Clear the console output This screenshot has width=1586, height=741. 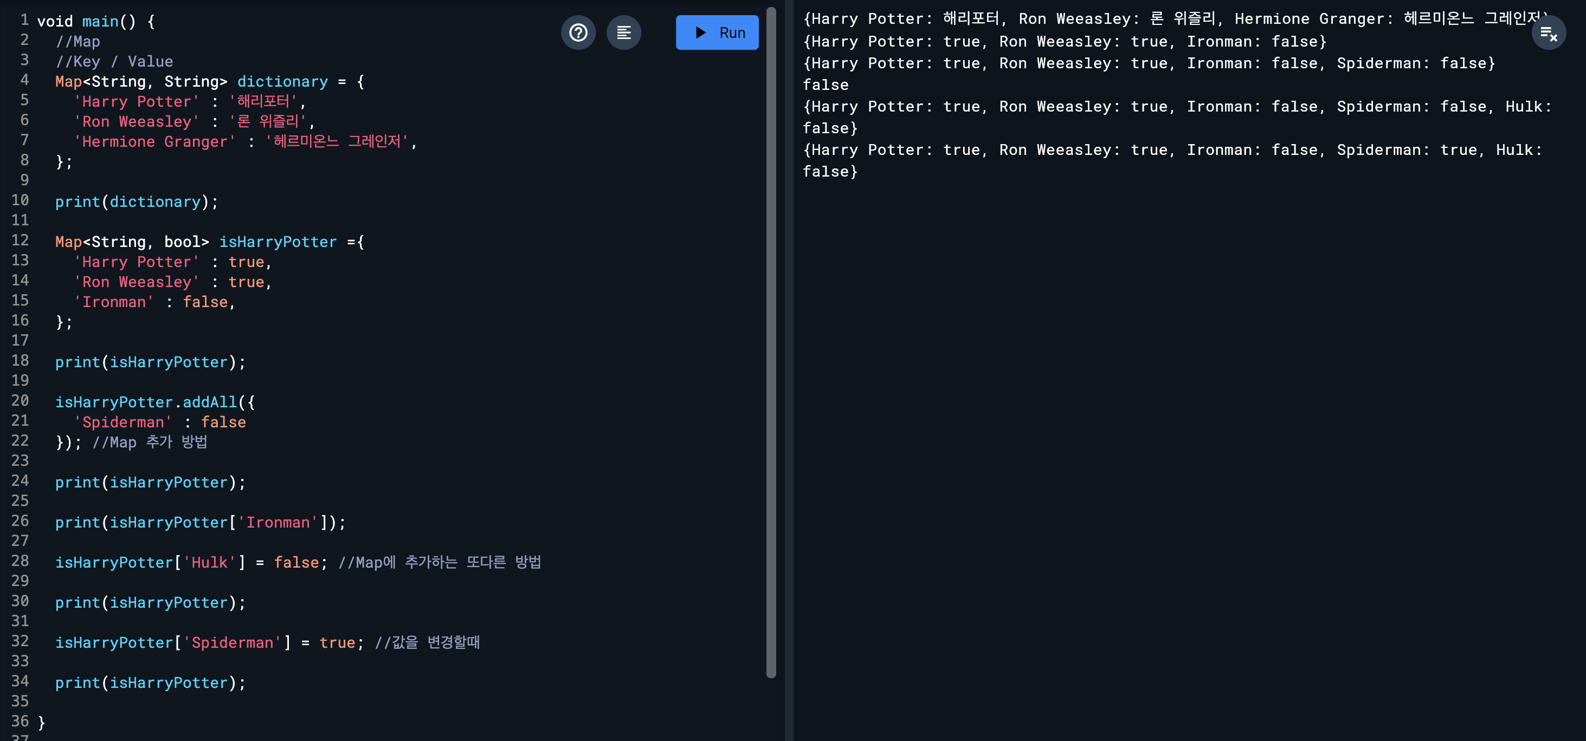[1548, 33]
